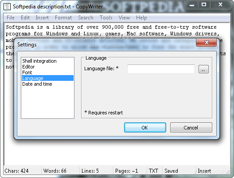Open the Search menu
The height and width of the screenshot is (178, 234).
[86, 18]
